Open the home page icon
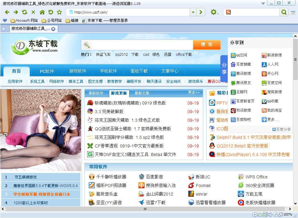The image size is (298, 218). click(42, 12)
